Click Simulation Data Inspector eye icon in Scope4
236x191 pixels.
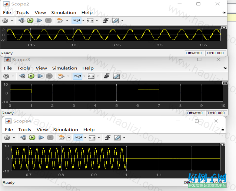23,138
